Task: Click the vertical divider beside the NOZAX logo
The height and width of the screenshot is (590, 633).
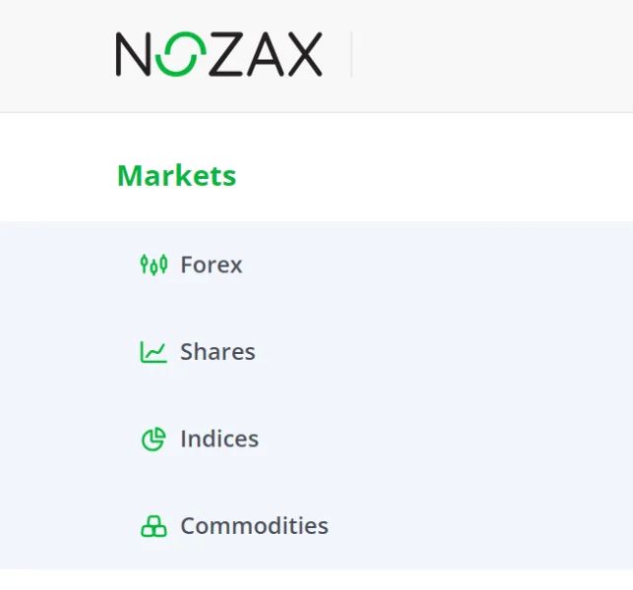Action: point(351,54)
